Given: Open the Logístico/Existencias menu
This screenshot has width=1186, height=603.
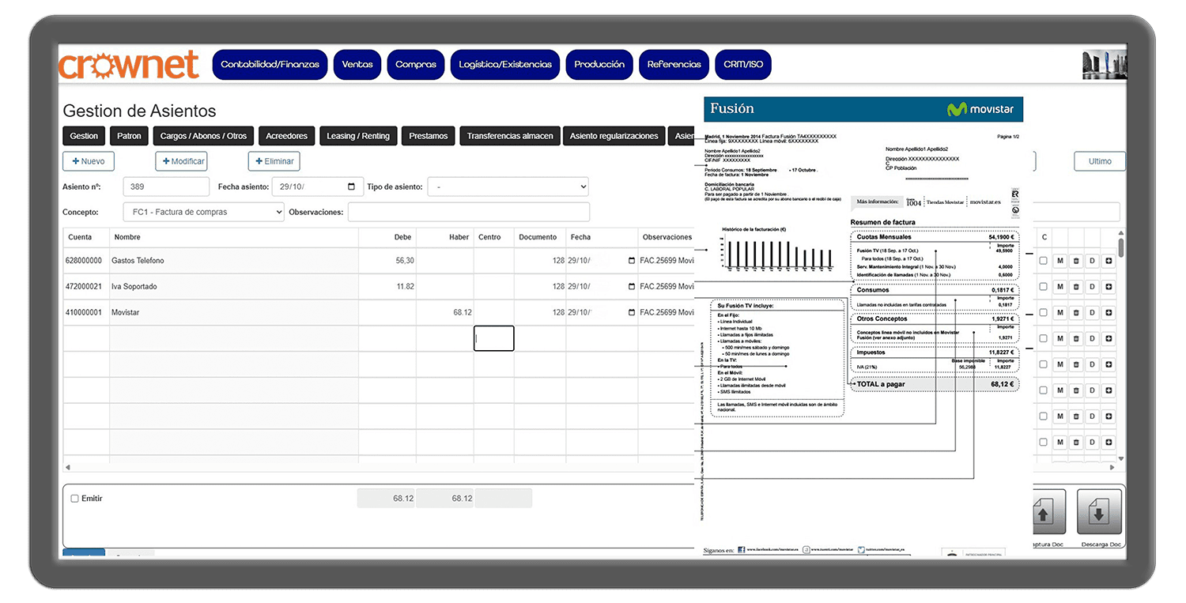Looking at the screenshot, I should [x=505, y=65].
